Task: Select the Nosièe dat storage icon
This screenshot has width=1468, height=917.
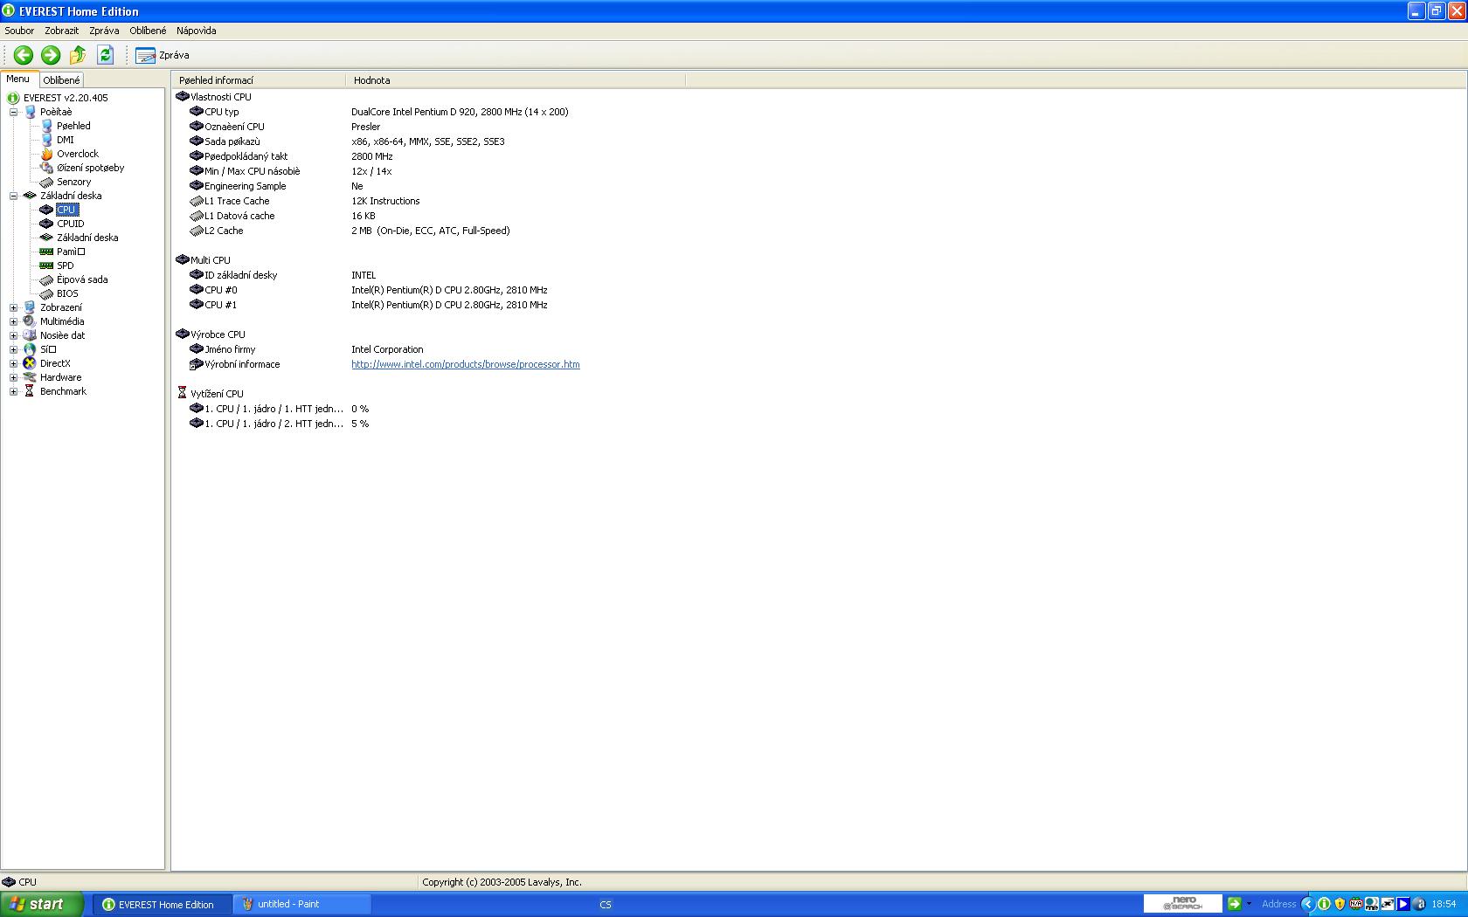Action: (30, 335)
